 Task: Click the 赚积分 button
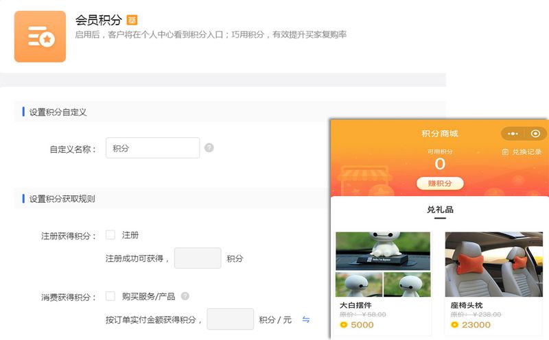click(x=440, y=183)
